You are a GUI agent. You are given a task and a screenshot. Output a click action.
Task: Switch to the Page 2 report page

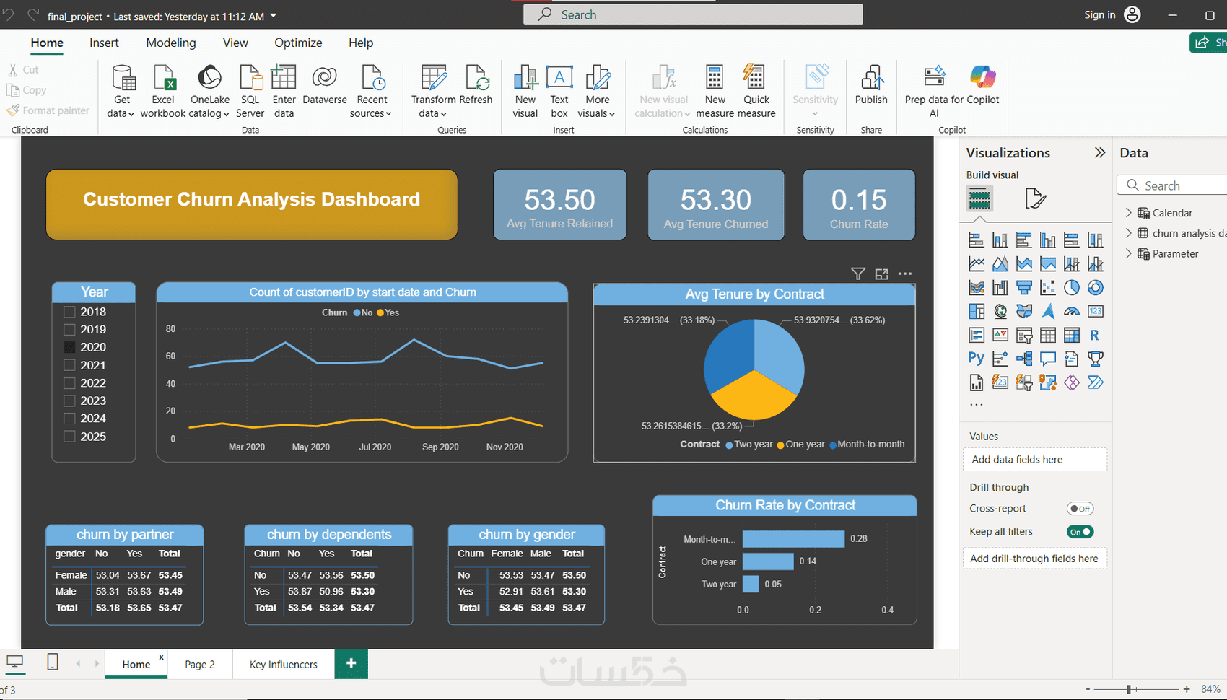tap(200, 665)
